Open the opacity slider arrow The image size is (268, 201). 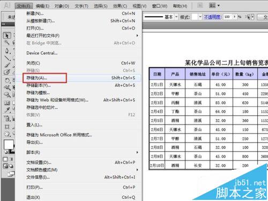coord(235,17)
